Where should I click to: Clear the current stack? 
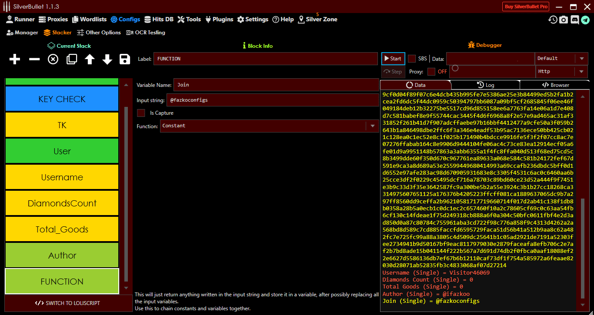(53, 60)
